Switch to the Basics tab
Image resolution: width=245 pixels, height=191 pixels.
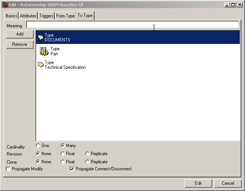coord(11,16)
